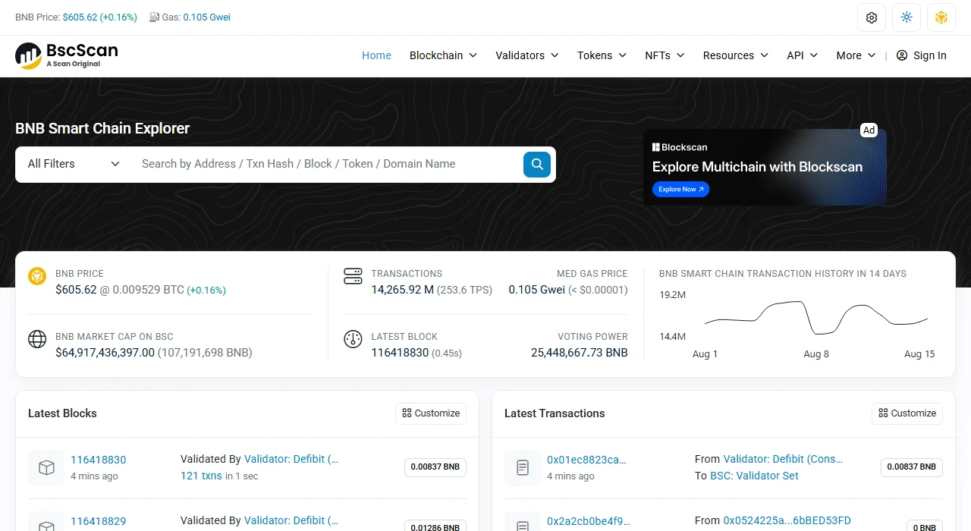Expand the NFTs menu

665,55
